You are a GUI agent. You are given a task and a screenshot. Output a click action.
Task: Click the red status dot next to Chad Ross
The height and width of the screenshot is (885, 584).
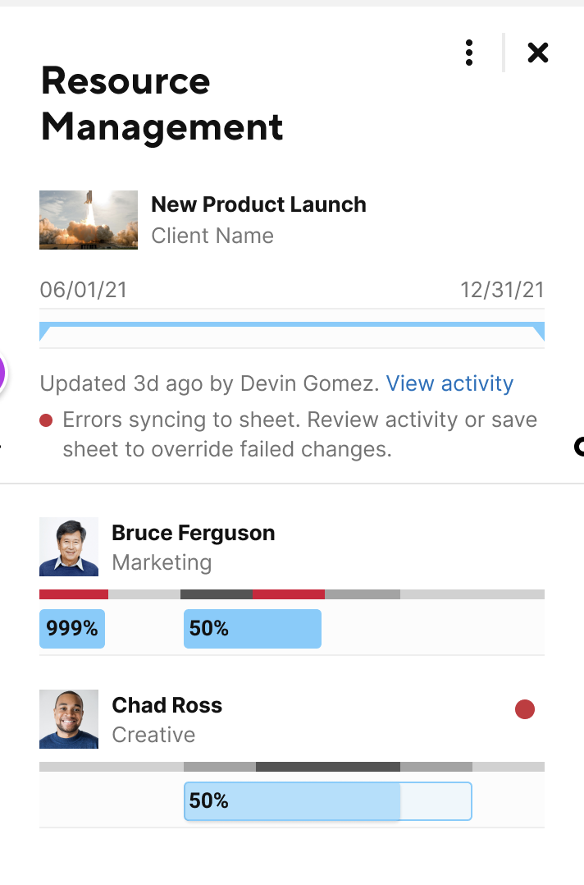[x=525, y=709]
